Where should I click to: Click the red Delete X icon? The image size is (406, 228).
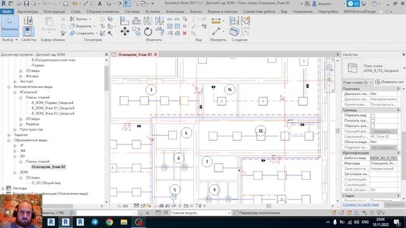(x=185, y=33)
